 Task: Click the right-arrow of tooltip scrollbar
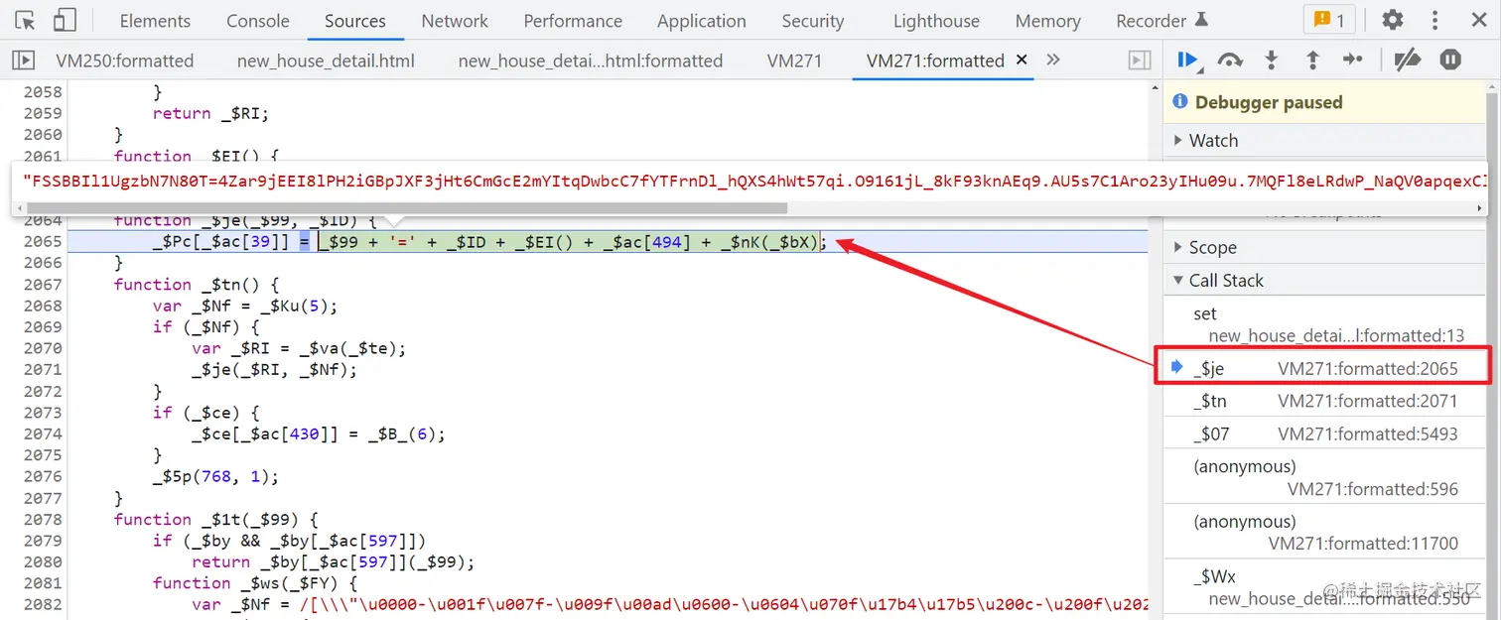1480,208
